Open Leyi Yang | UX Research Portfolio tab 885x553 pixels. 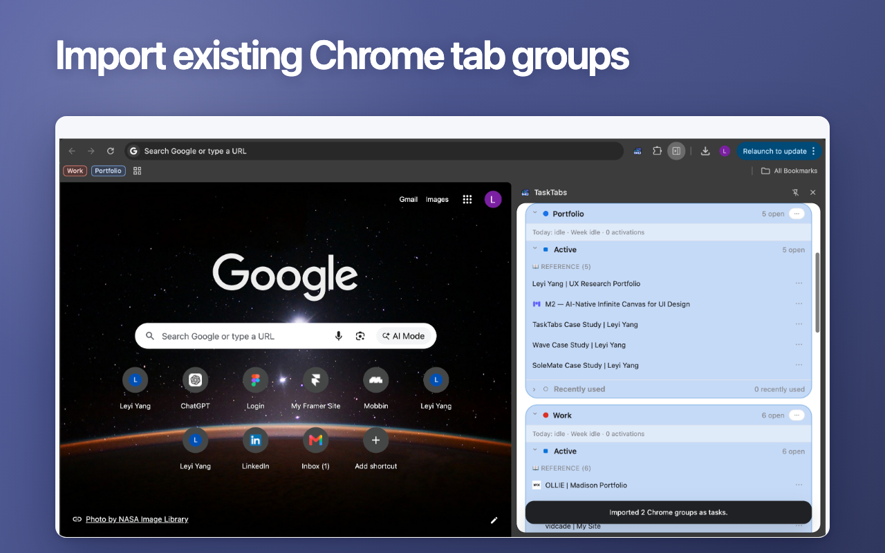pos(586,283)
